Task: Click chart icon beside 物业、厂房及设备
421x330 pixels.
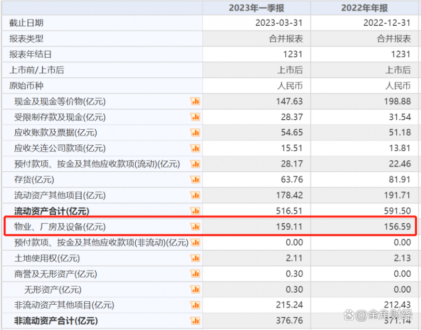Action: click(x=195, y=227)
